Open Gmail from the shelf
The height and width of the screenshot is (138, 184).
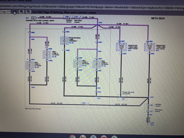83,137
